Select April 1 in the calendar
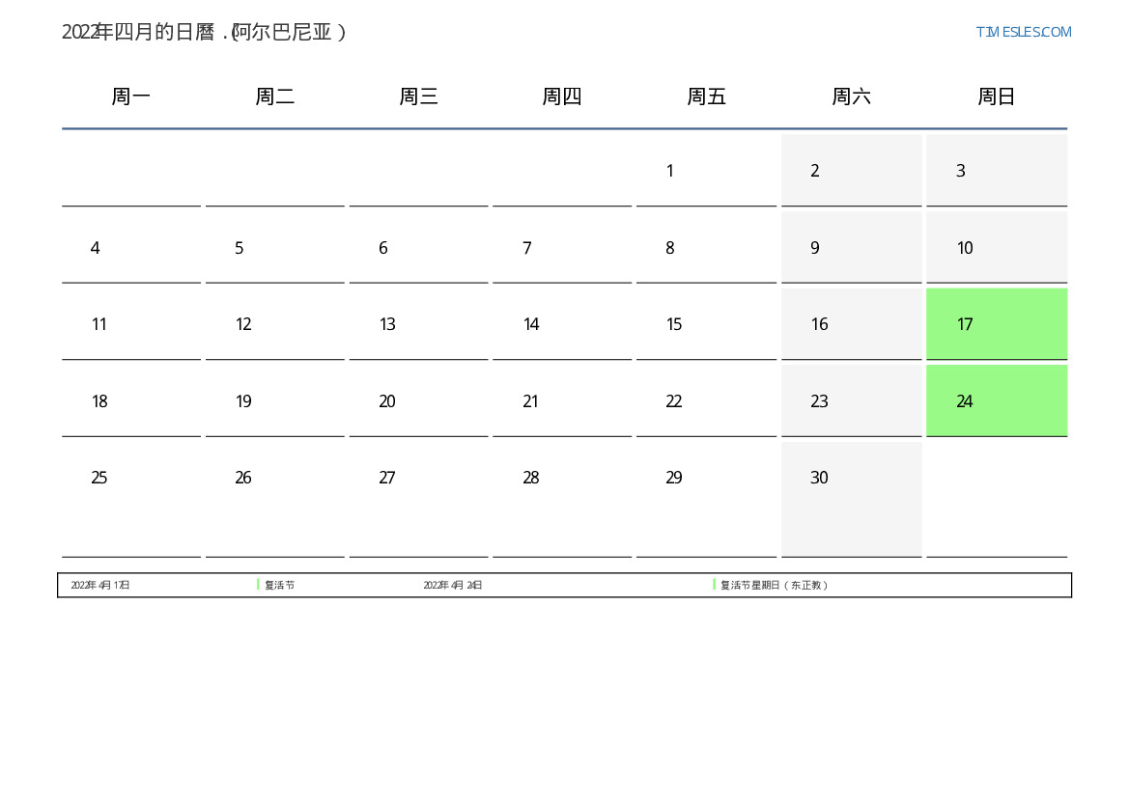Screen dimensions: 1129x798 tap(706, 171)
